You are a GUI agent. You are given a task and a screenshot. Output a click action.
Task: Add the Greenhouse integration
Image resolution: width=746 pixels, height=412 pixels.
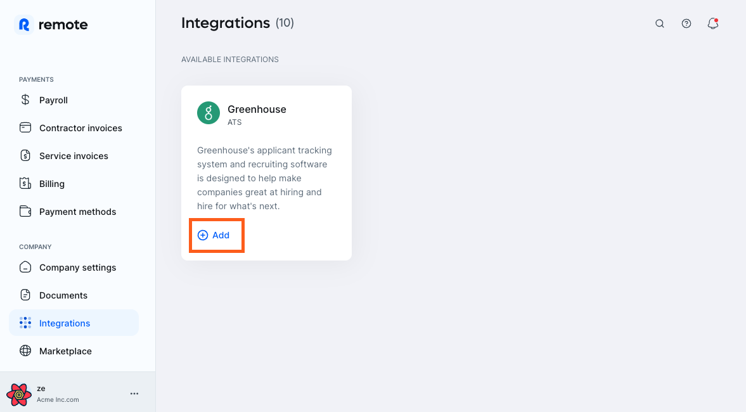(x=214, y=235)
